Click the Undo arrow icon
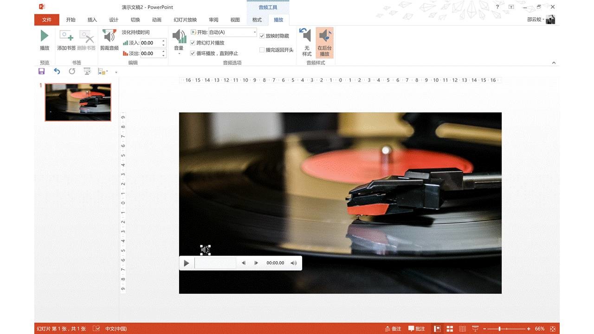Viewport: 594px width, 334px height. pos(57,71)
